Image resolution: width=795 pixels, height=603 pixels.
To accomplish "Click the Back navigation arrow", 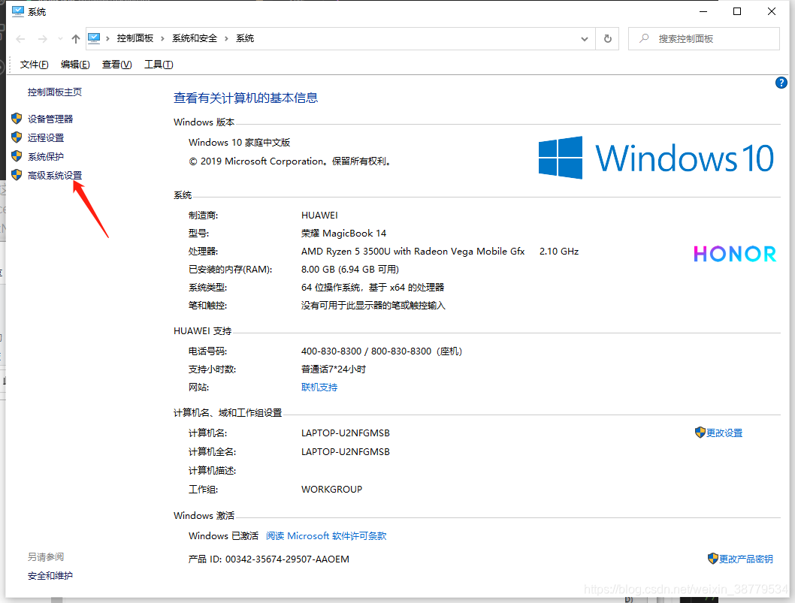I will (20, 39).
